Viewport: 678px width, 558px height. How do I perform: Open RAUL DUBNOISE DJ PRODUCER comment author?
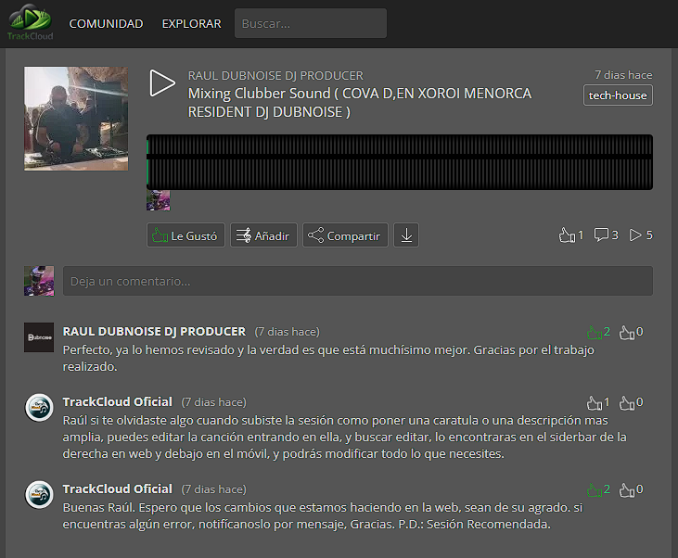pyautogui.click(x=154, y=332)
